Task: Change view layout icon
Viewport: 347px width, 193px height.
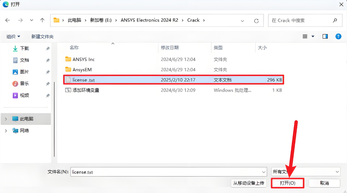Action: [305, 36]
